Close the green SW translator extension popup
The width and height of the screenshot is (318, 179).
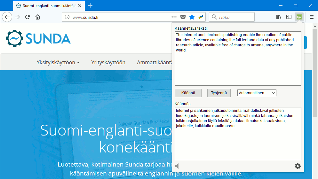point(299,17)
